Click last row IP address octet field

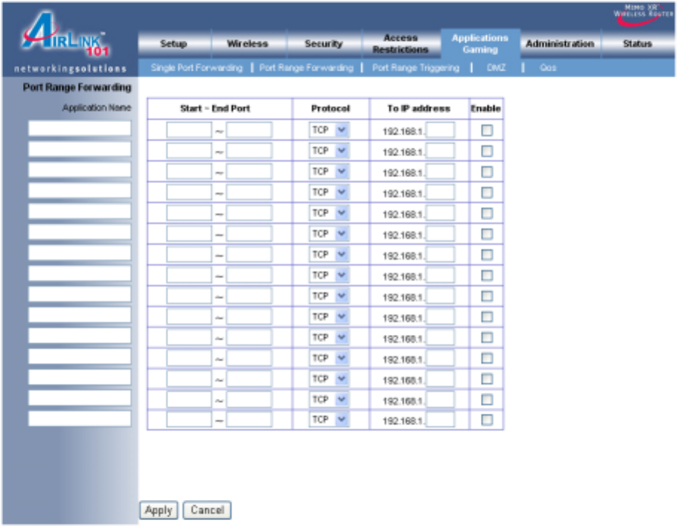click(440, 419)
